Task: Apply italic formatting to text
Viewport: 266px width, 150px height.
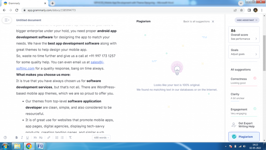Action: (22, 137)
